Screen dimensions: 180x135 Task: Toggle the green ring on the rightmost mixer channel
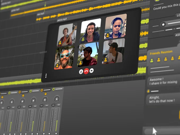[53, 89]
